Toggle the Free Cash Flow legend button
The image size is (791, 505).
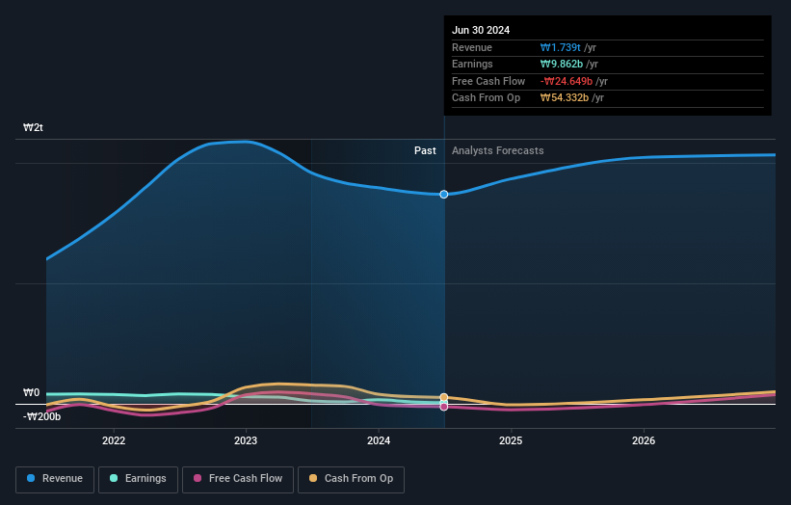pyautogui.click(x=238, y=479)
